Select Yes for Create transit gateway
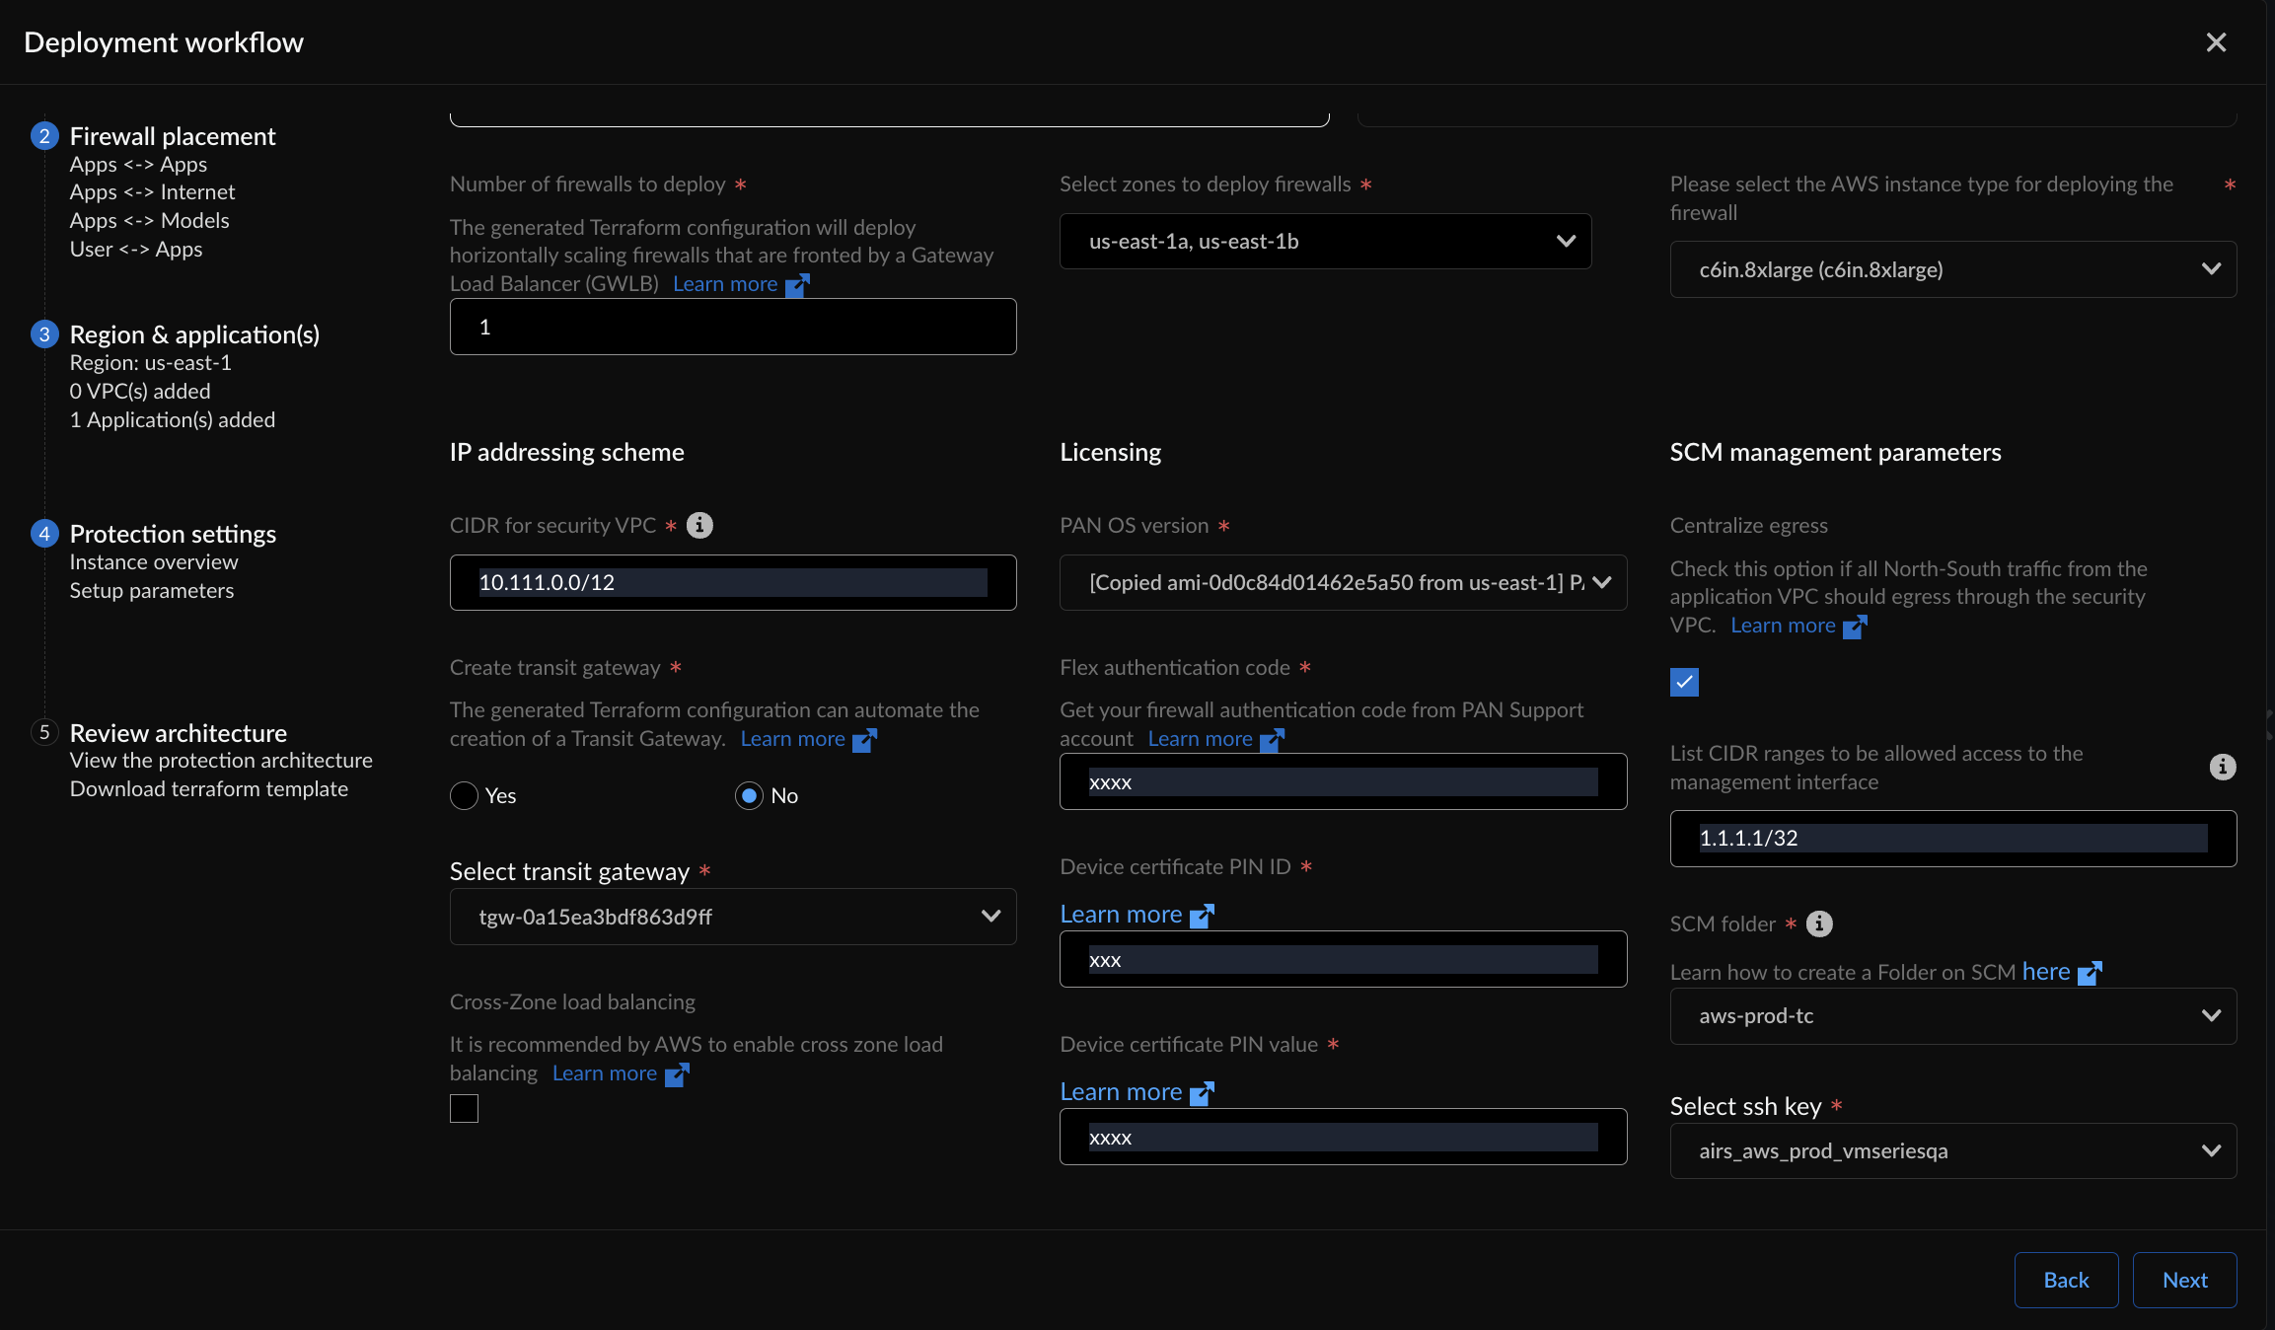 click(x=464, y=795)
